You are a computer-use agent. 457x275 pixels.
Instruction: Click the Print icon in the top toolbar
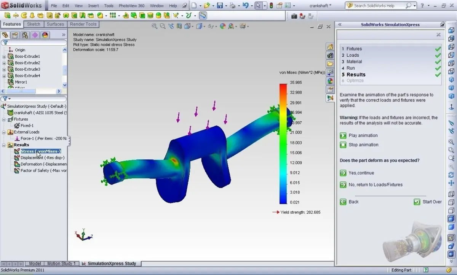pos(232,6)
